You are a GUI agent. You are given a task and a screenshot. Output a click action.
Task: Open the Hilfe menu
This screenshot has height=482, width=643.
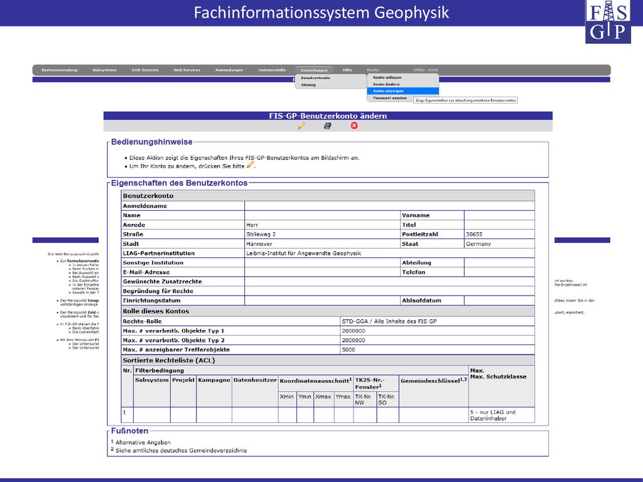[x=347, y=70]
